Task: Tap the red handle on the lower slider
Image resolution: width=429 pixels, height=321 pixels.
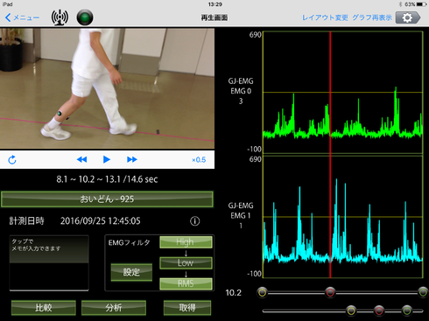Action: coord(379,311)
